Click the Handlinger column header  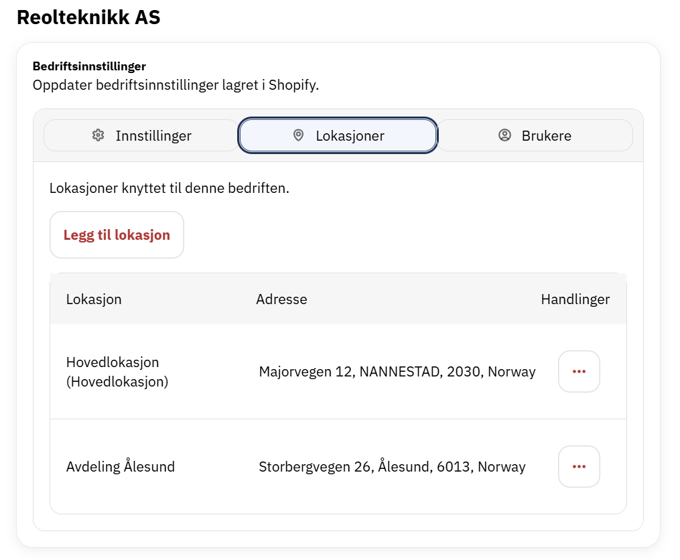click(575, 299)
